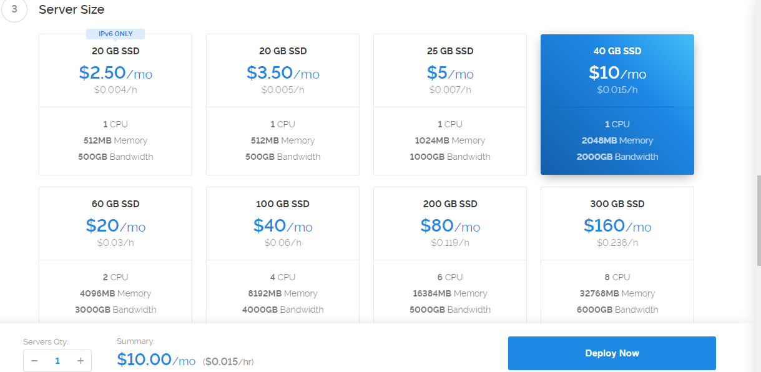Select the $80/mo 200 GB SSD plan

[450, 225]
